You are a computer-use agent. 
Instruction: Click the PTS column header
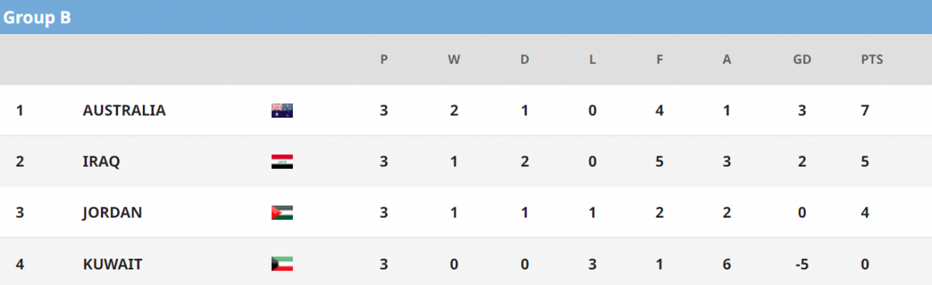pyautogui.click(x=871, y=60)
